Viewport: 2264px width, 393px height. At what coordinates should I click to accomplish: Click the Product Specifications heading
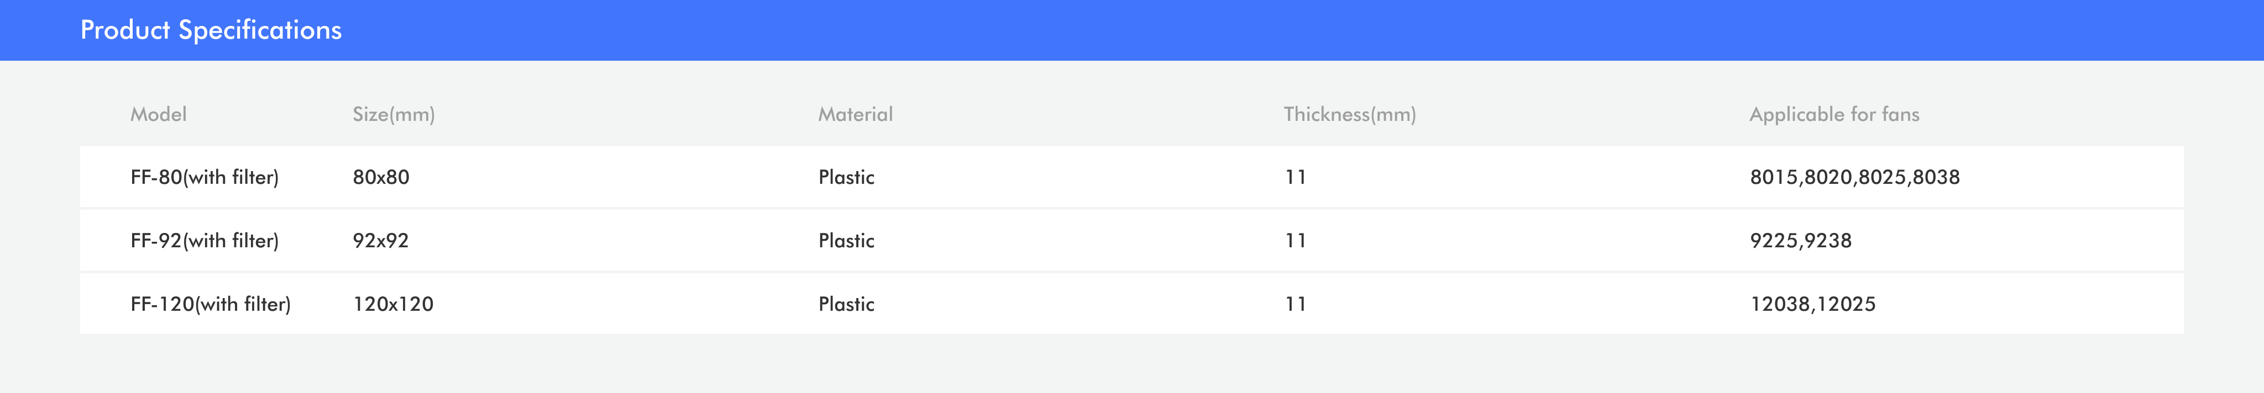(211, 30)
